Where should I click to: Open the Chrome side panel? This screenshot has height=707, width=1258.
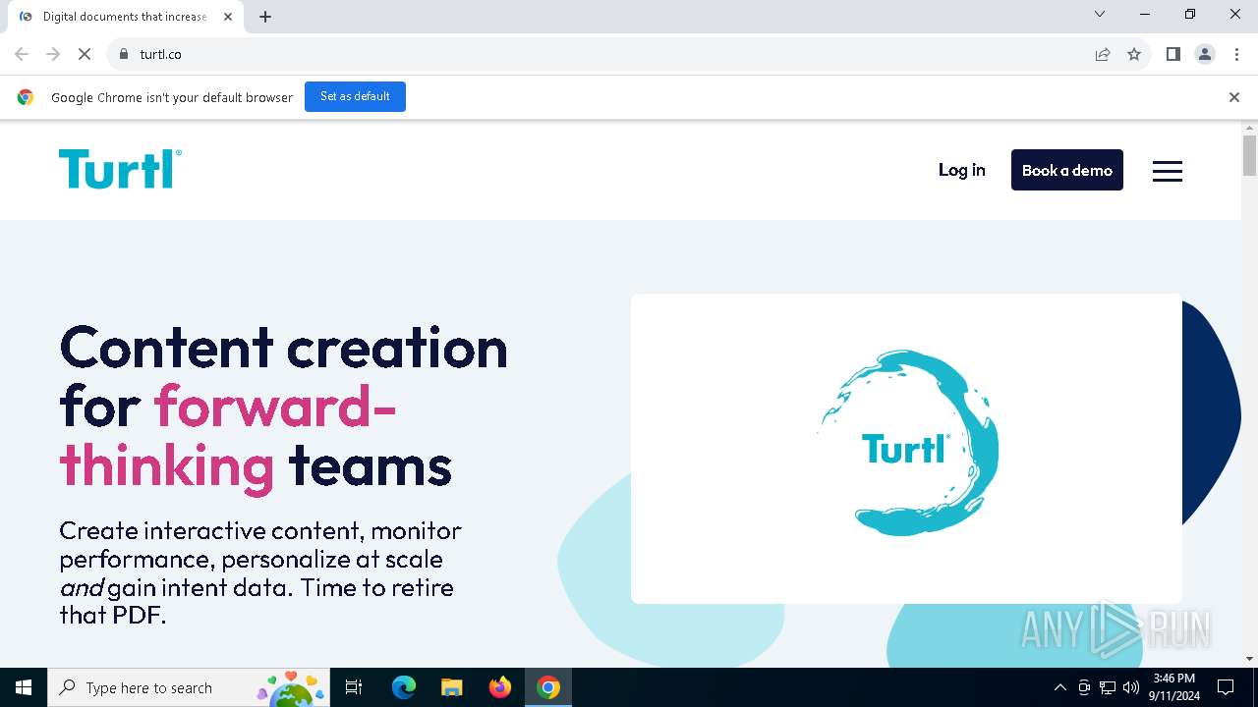(x=1172, y=54)
